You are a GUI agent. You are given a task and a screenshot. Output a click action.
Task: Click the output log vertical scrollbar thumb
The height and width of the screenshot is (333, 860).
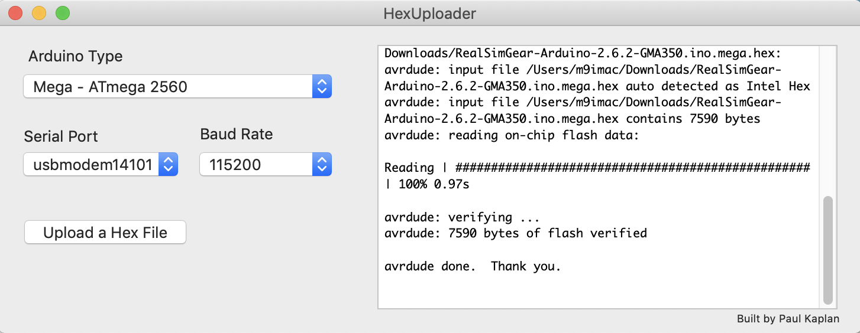click(x=827, y=250)
